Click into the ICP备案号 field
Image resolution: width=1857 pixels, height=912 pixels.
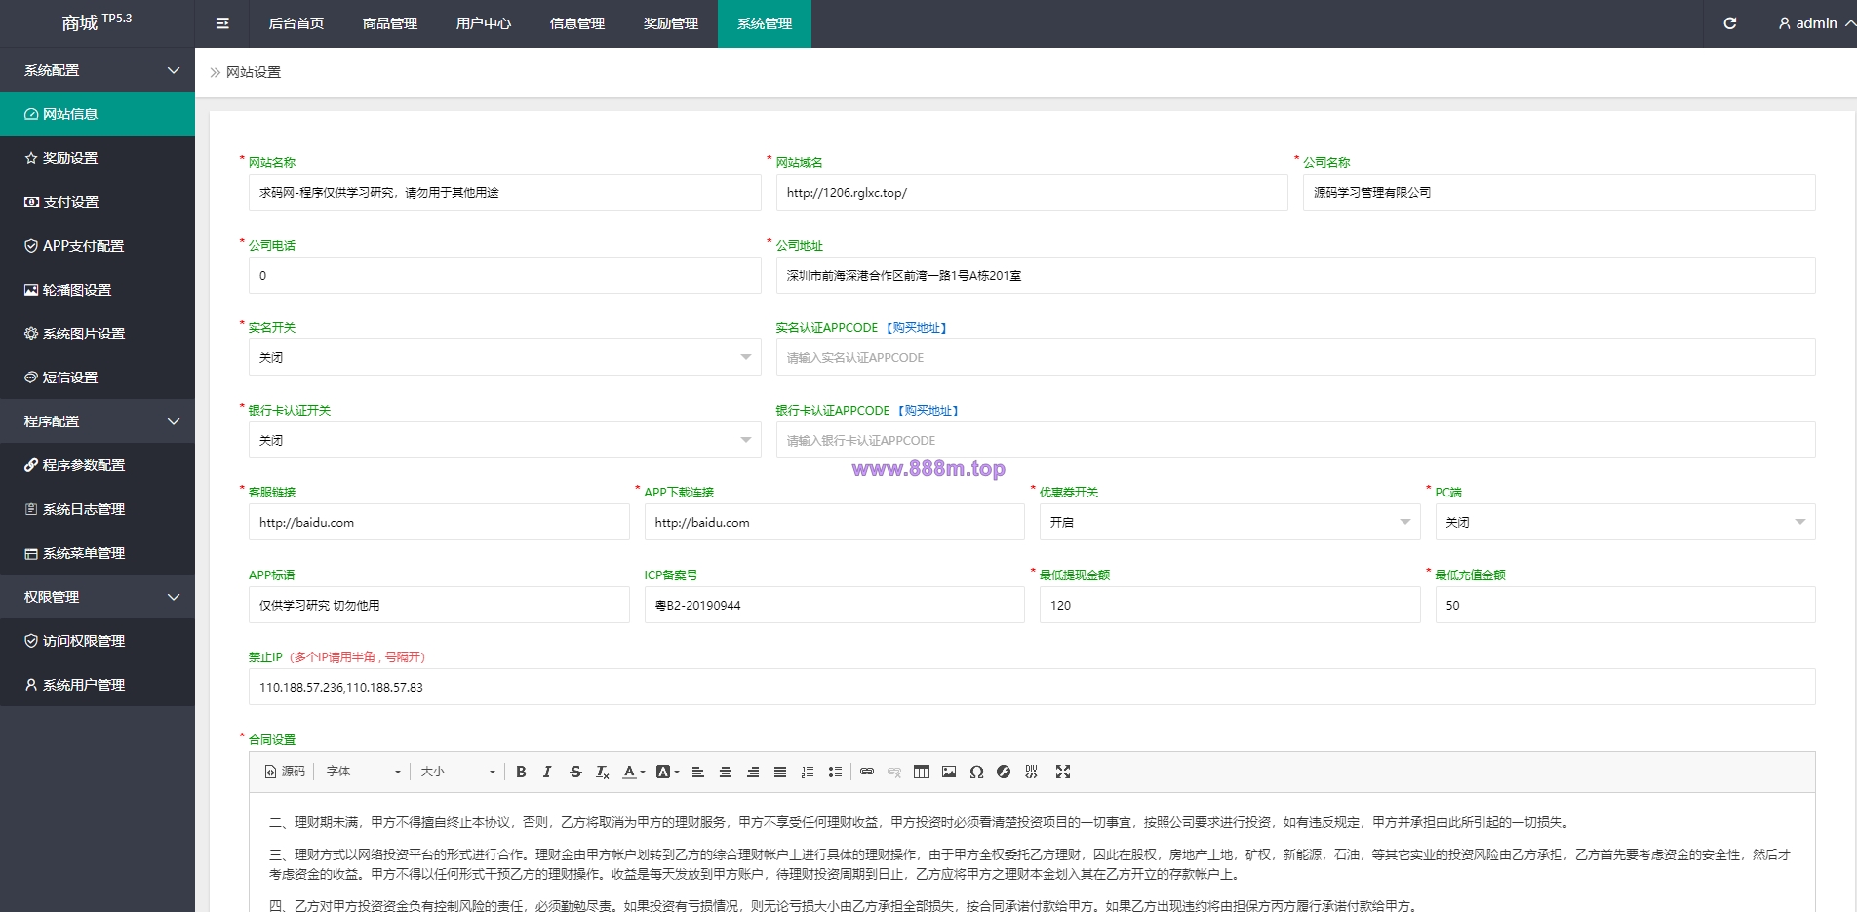834,605
